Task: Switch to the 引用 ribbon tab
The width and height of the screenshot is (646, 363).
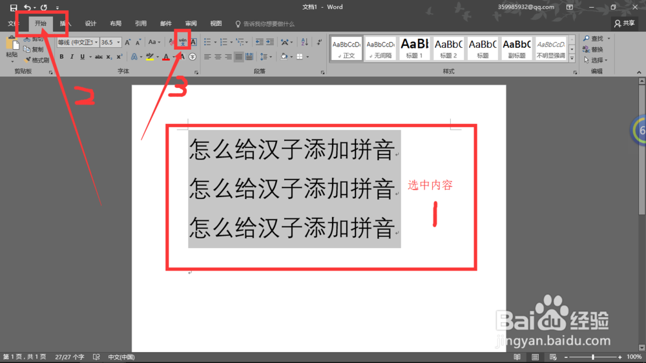Action: coord(141,23)
